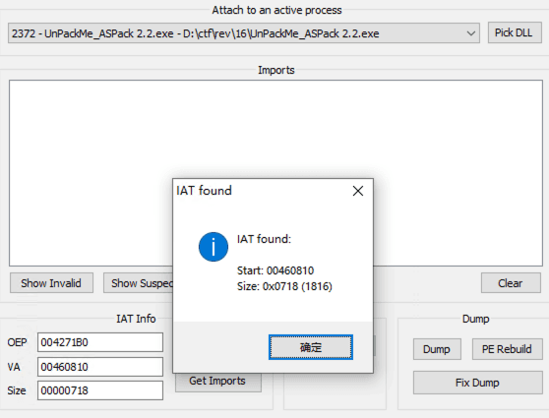Click the blue information icon in dialog

(213, 247)
